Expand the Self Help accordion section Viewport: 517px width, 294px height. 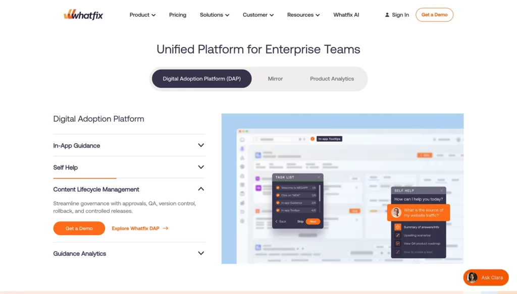129,167
